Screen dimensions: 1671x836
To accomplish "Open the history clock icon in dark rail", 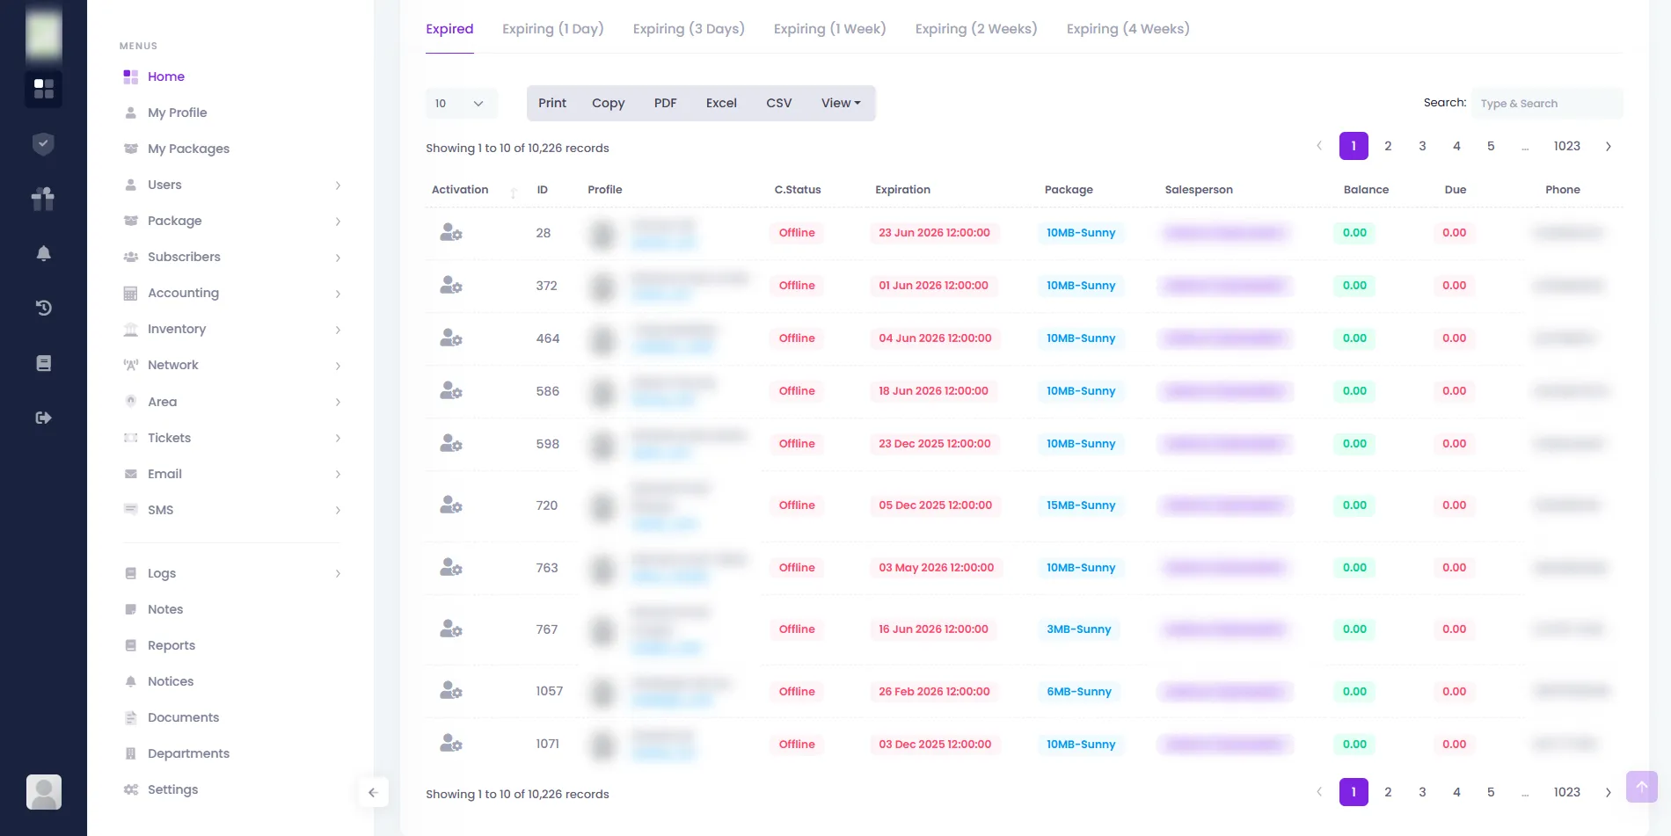I will 43,308.
